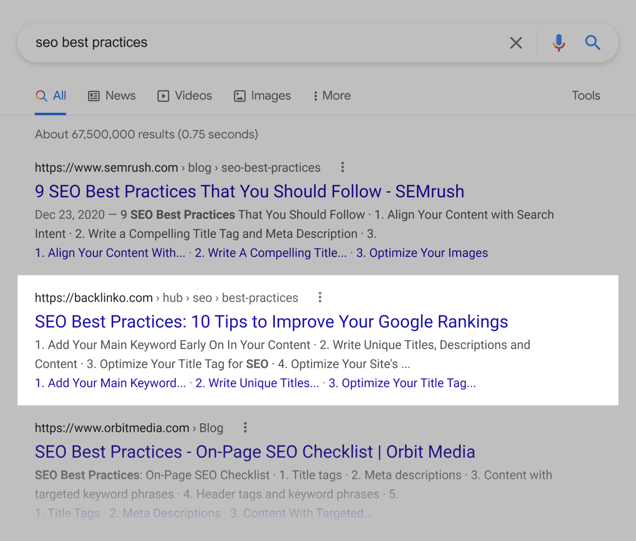Expand the More search categories menu
636x541 pixels.
click(x=331, y=95)
